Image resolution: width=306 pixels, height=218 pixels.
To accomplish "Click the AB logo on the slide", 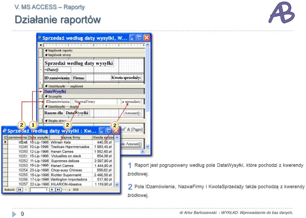I will (x=281, y=13).
